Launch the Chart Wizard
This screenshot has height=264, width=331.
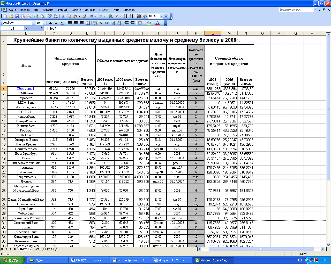pos(139,16)
